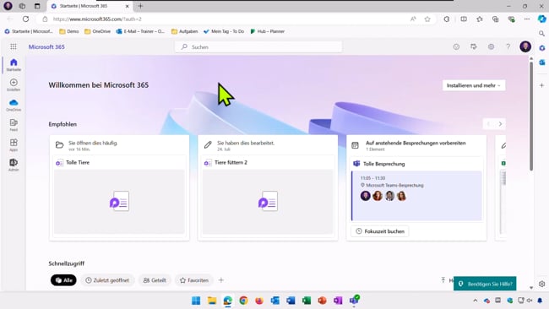Screen dimensions: 549x309
Task: Open the Aufgaben bookmarks folder
Action: click(184, 31)
